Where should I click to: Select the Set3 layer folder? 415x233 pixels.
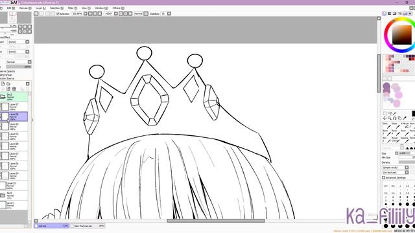[x=14, y=97]
